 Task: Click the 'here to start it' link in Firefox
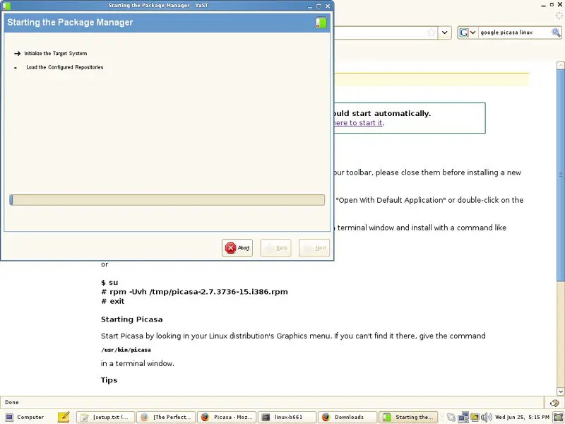358,123
